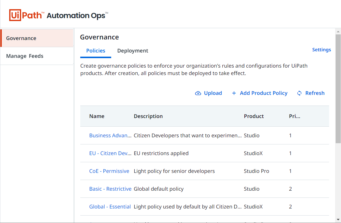Viewport: 341px width, 223px height.
Task: Click the Upload cloud icon
Action: pos(198,93)
